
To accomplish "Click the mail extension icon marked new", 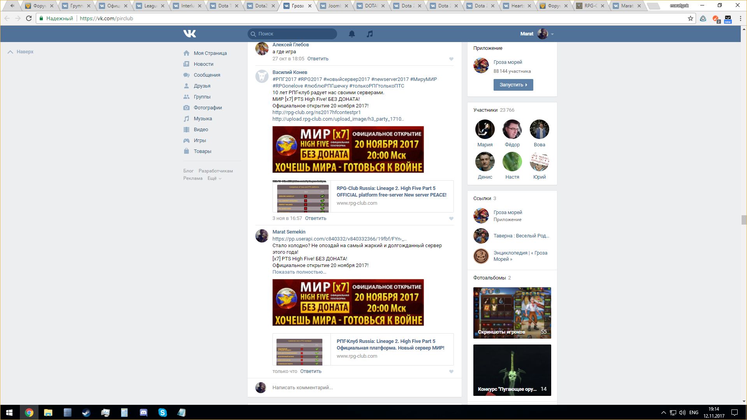I will tap(728, 19).
